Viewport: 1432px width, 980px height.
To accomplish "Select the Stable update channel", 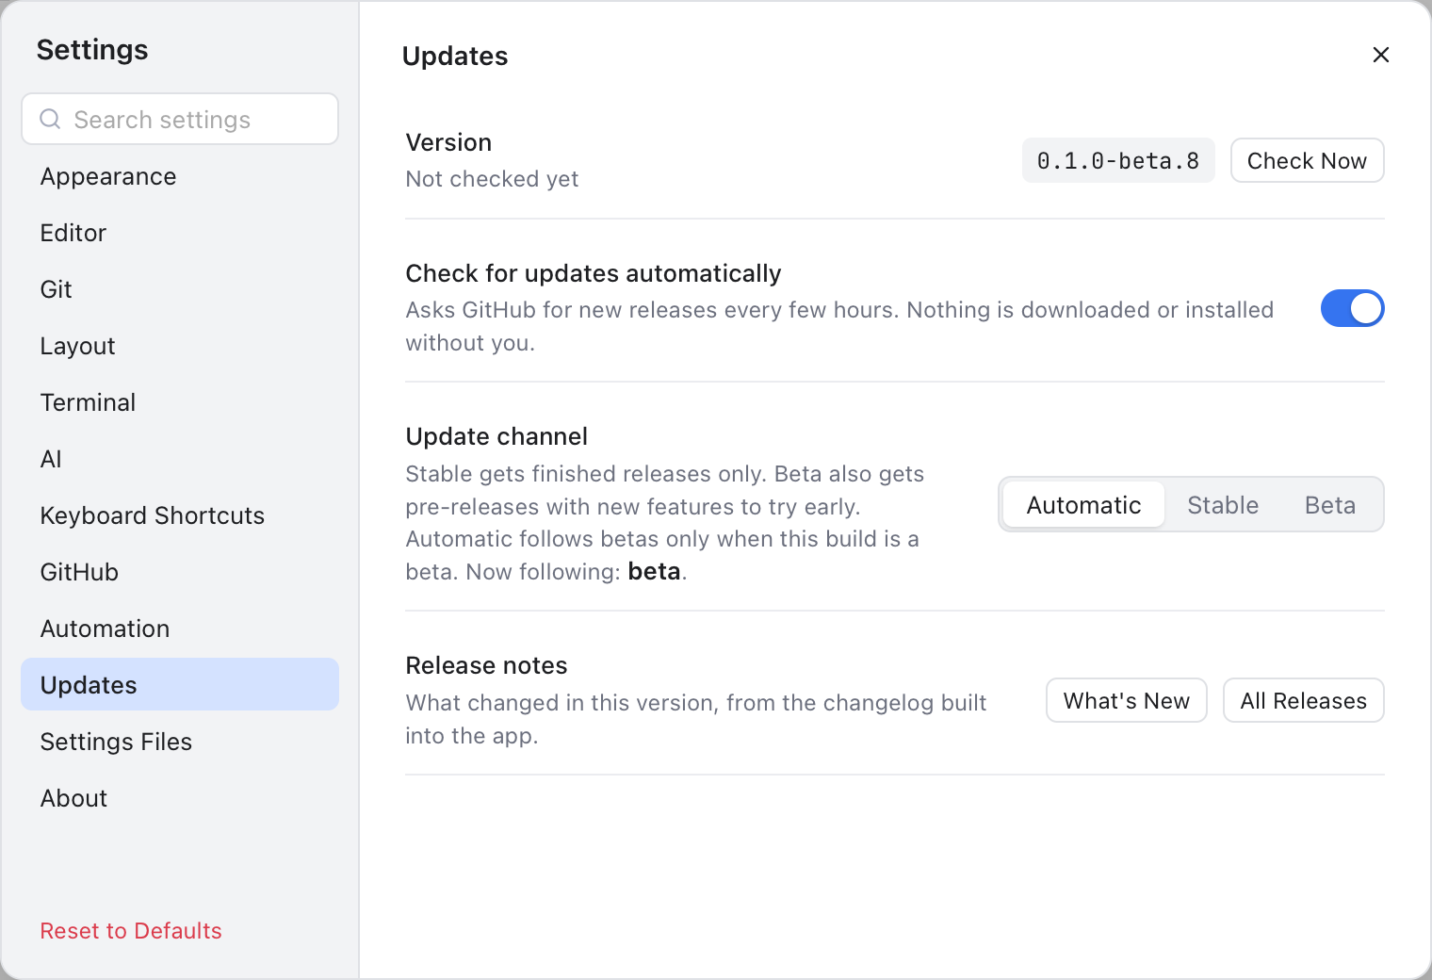I will 1223,505.
